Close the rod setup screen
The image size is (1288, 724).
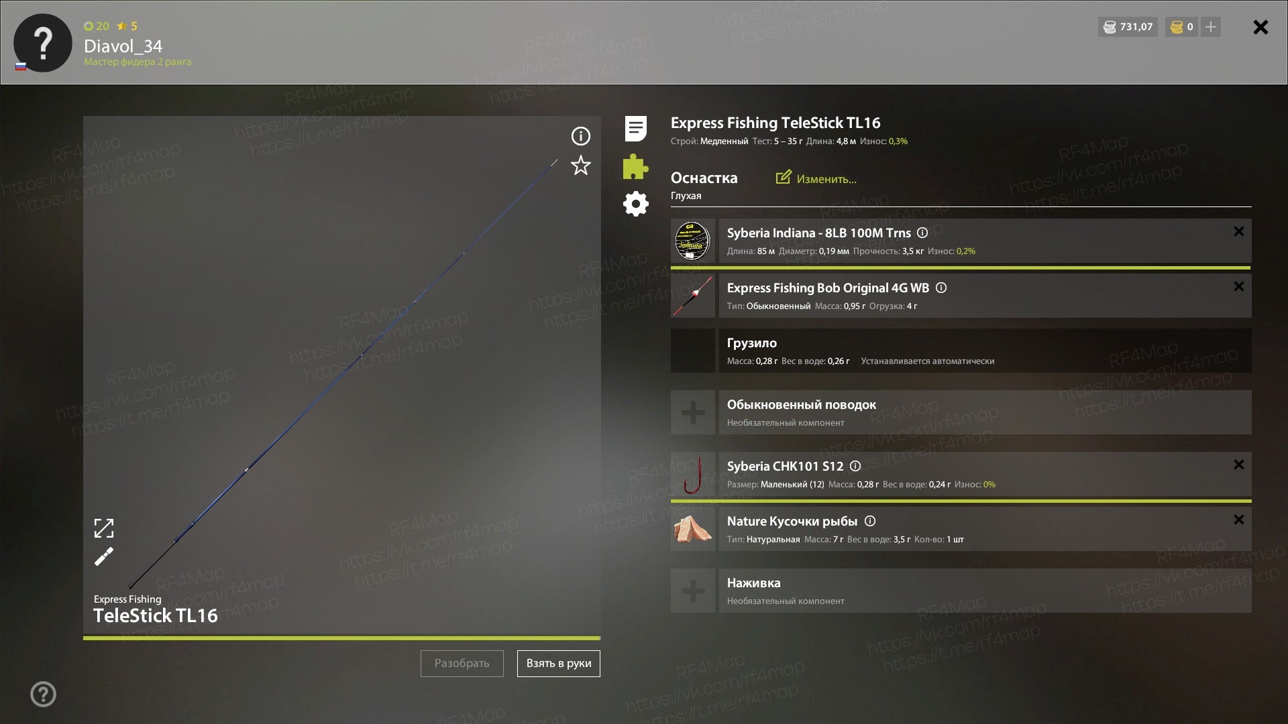tap(1260, 27)
